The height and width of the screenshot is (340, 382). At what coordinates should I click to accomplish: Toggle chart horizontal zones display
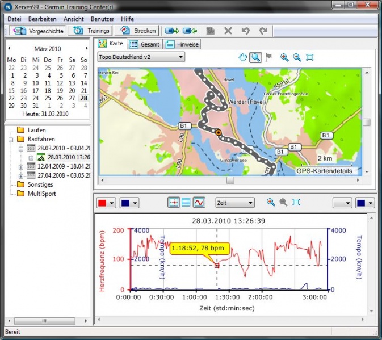tap(186, 203)
